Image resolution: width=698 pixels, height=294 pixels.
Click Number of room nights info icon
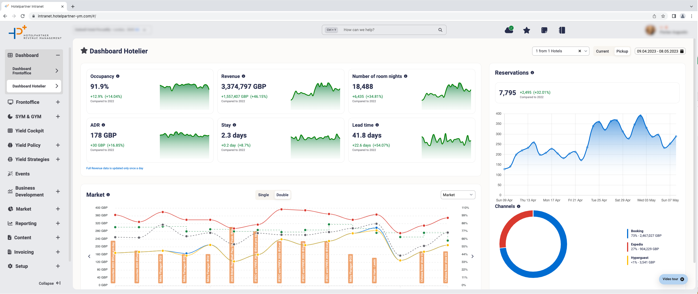(x=406, y=76)
